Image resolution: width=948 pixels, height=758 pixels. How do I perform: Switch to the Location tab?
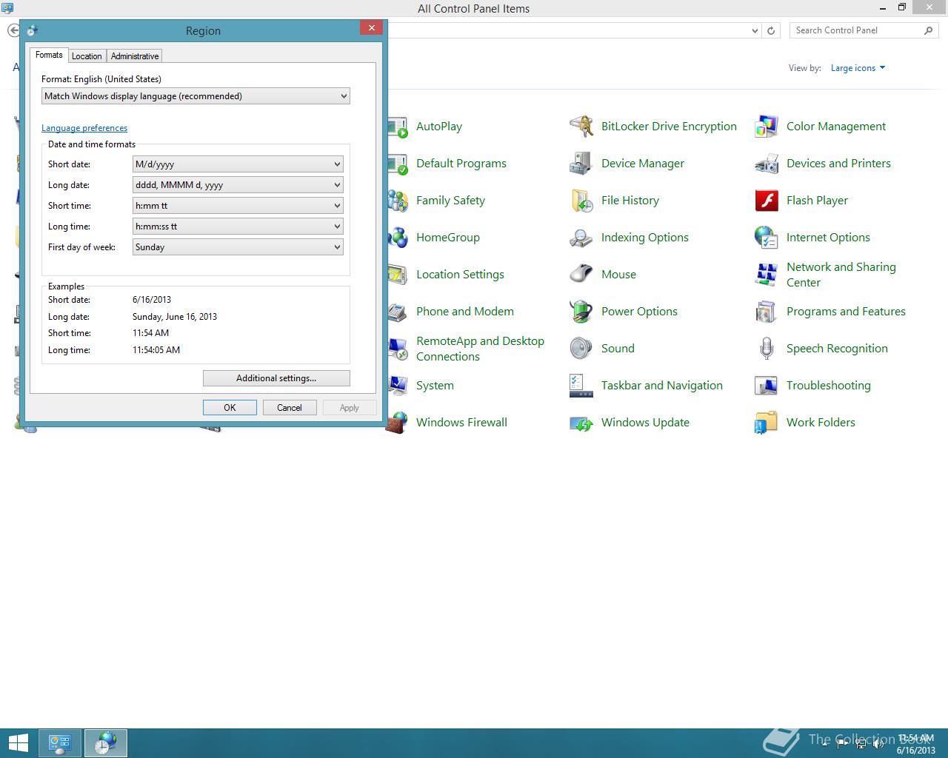point(87,56)
